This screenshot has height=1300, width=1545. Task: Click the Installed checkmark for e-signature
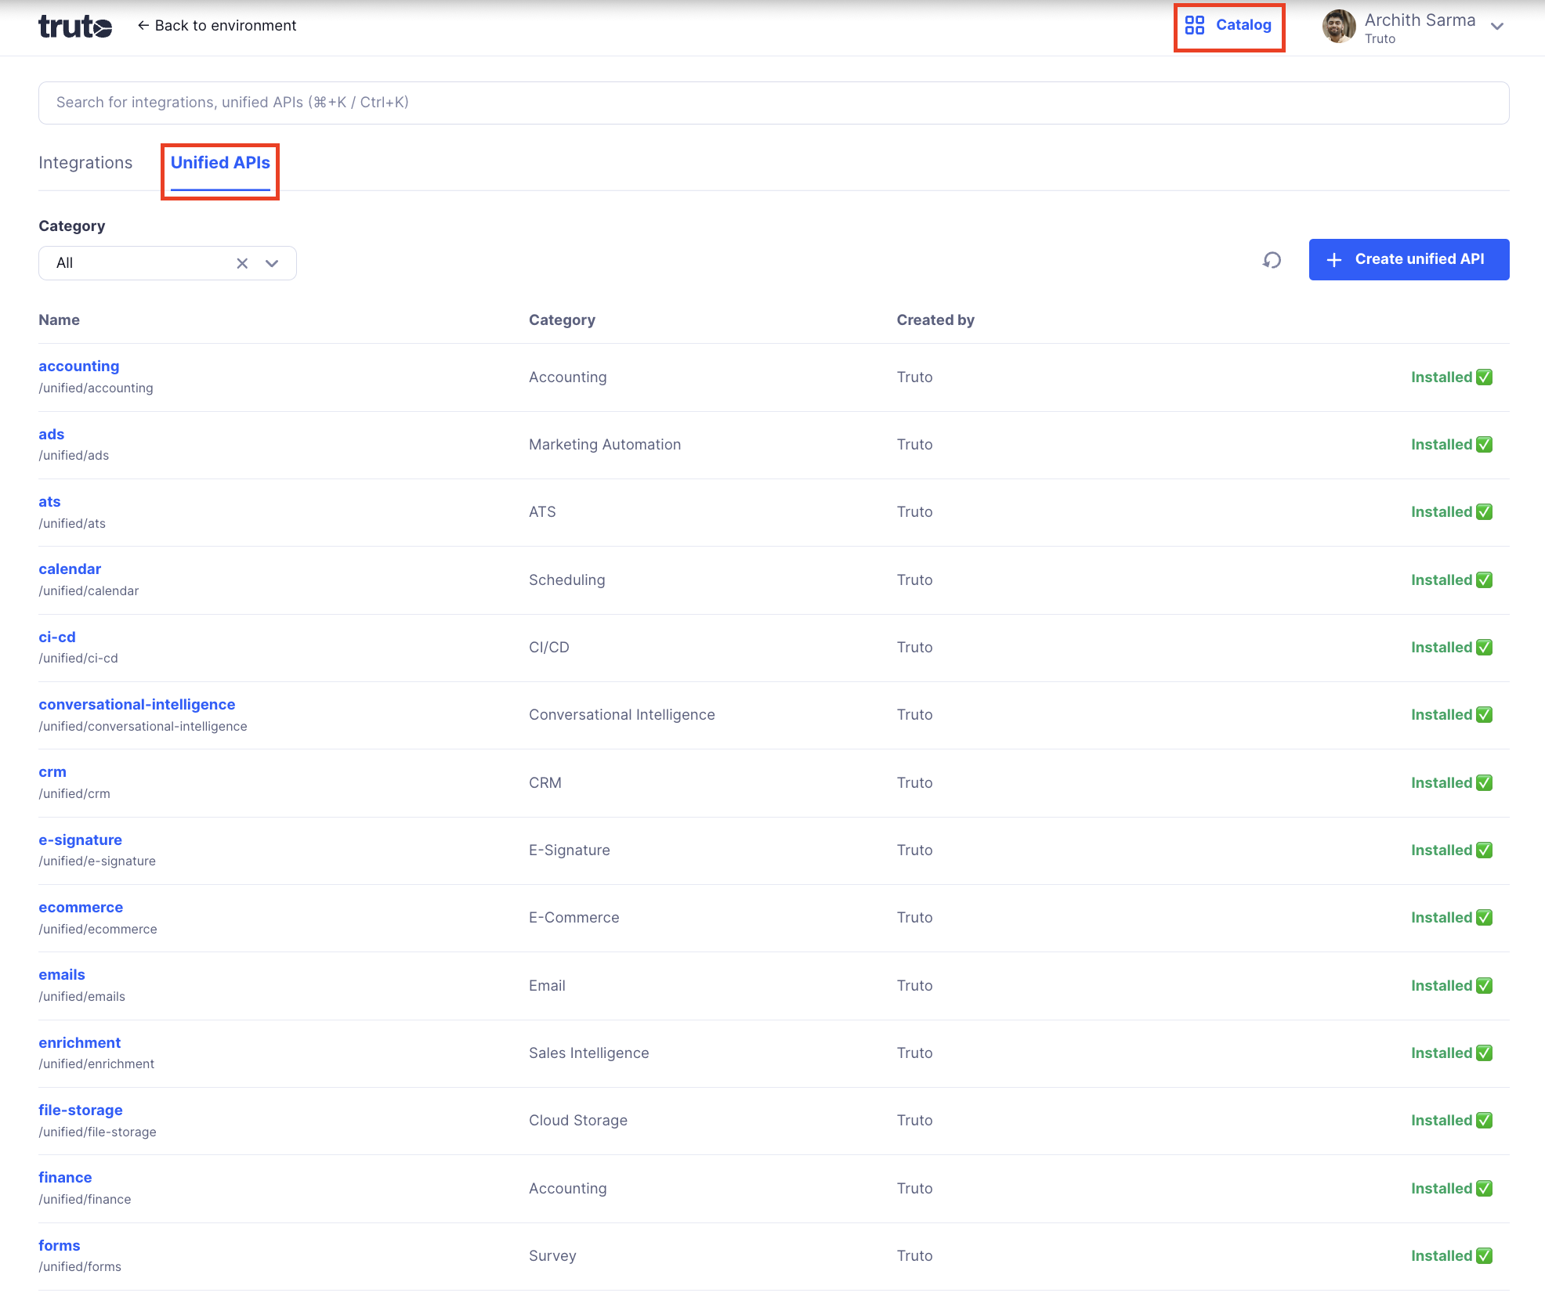tap(1484, 850)
